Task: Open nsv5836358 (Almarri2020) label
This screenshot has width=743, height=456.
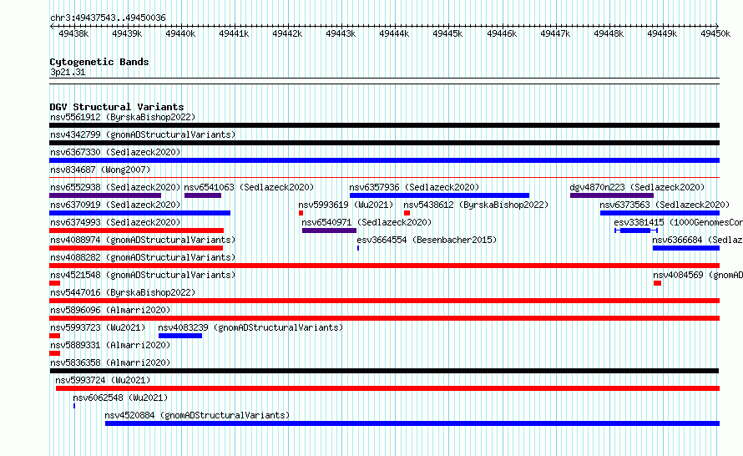Action: click(110, 362)
